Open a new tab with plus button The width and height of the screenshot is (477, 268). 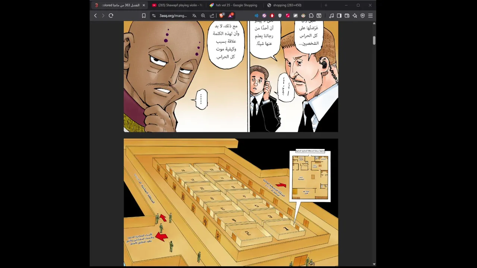(x=326, y=5)
